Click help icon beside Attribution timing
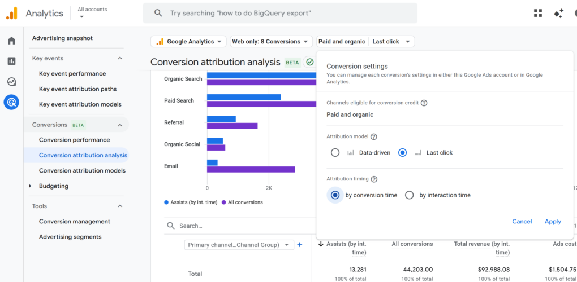Screen dimensions: 577x282 tap(374, 179)
